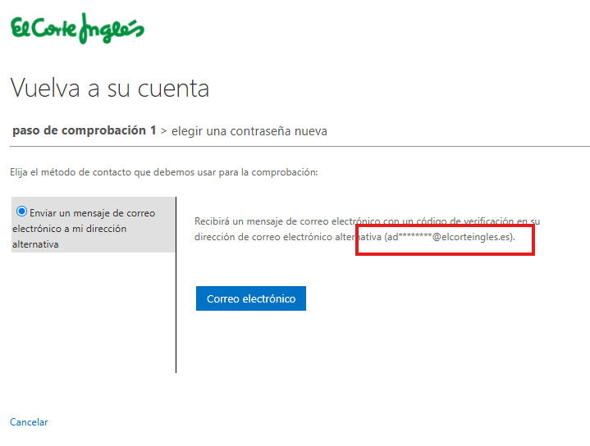590x446 pixels.
Task: Click the masked email ad********@elcorteingles.es
Action: (x=450, y=237)
